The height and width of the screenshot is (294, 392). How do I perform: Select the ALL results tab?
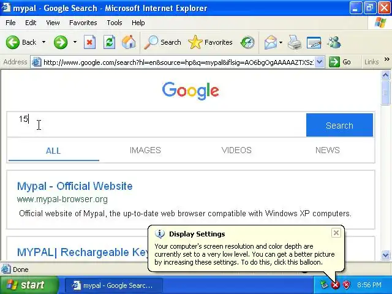(x=53, y=151)
